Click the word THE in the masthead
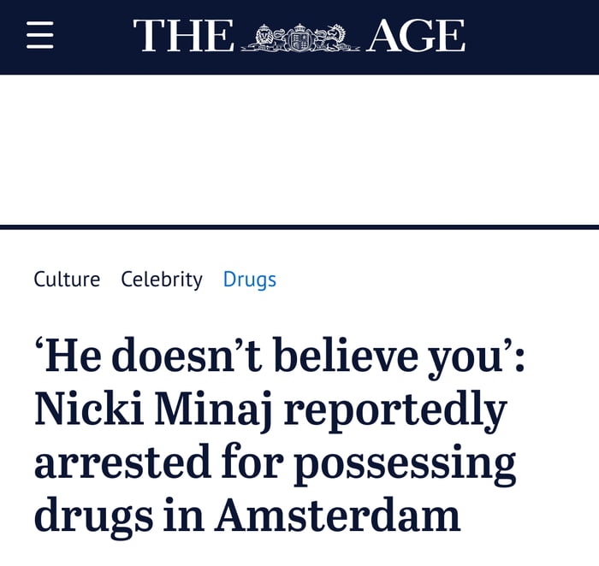The height and width of the screenshot is (566, 599). (x=183, y=37)
